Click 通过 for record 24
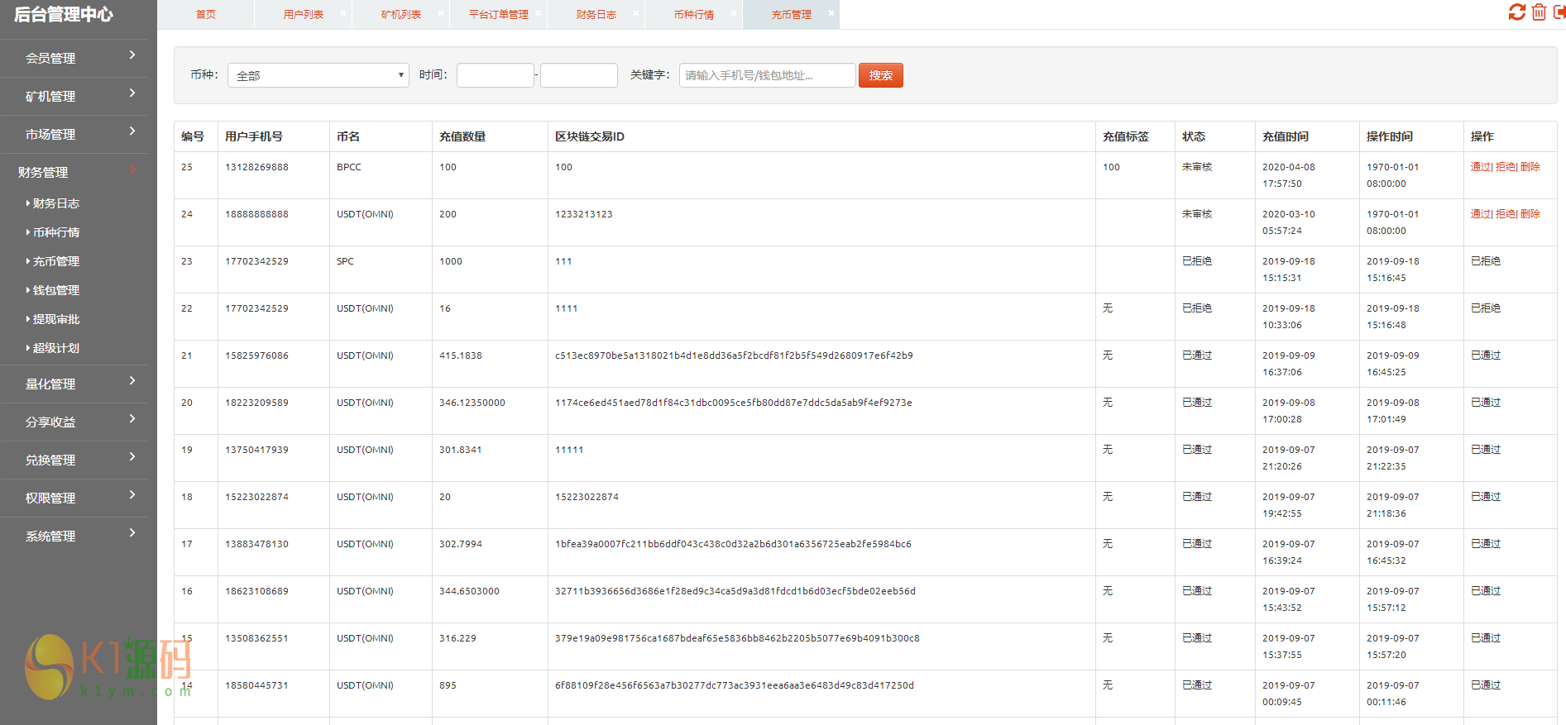Viewport: 1566px width, 725px height. tap(1480, 214)
